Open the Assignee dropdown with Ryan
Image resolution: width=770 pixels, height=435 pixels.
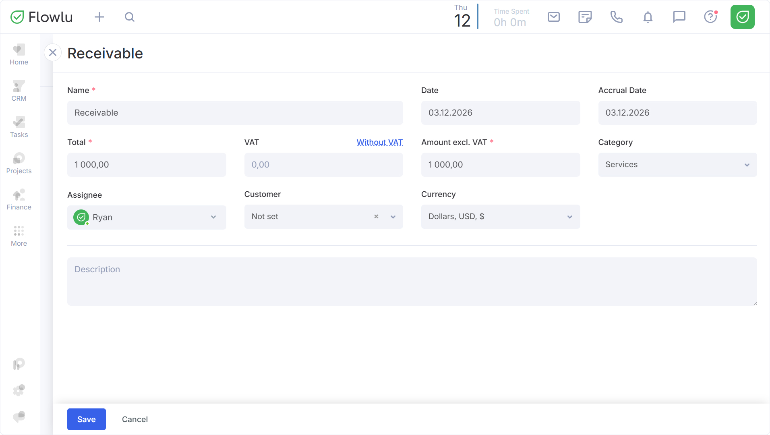click(x=146, y=217)
